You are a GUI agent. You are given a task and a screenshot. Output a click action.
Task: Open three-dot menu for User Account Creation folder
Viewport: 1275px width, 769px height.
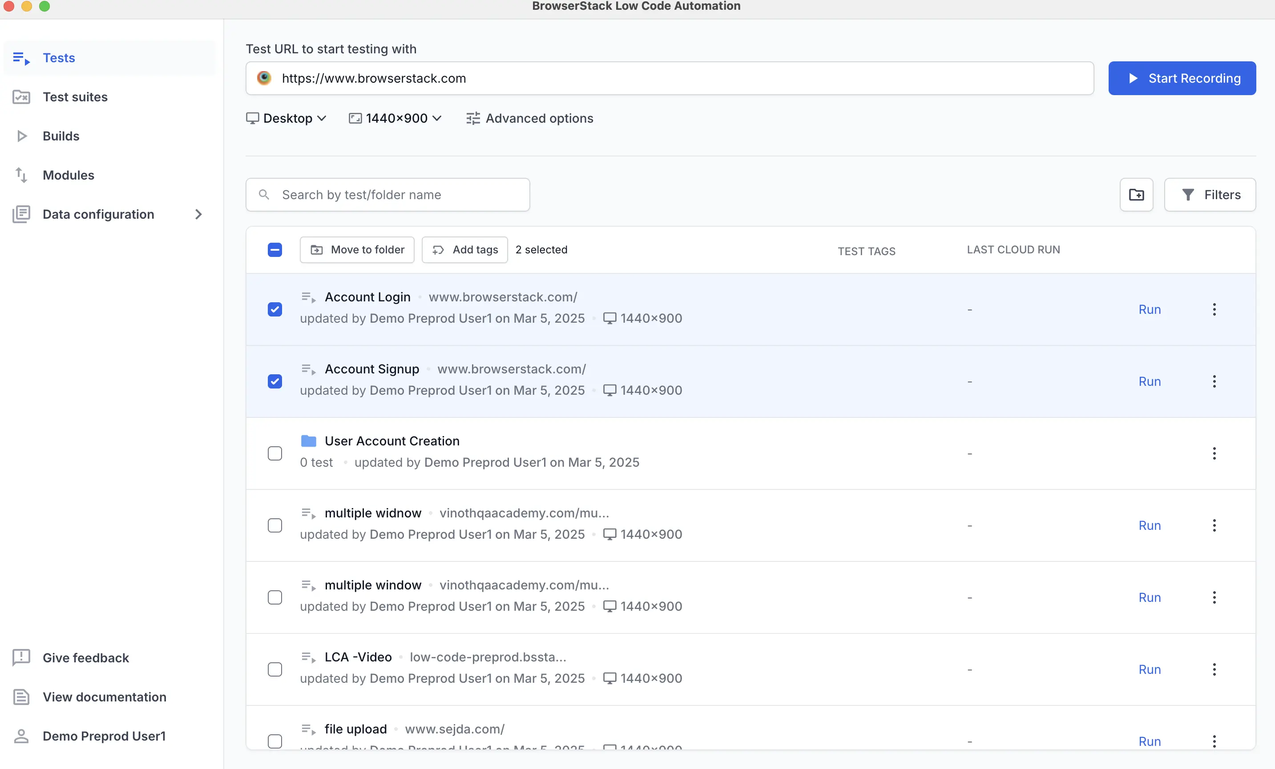click(1214, 453)
